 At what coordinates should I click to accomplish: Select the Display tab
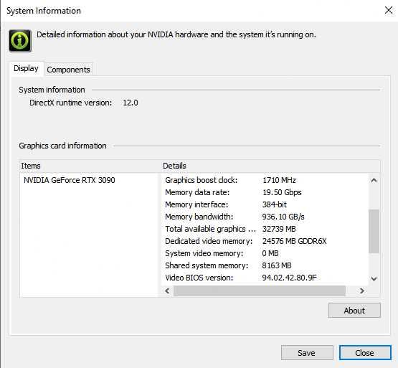pyautogui.click(x=26, y=68)
